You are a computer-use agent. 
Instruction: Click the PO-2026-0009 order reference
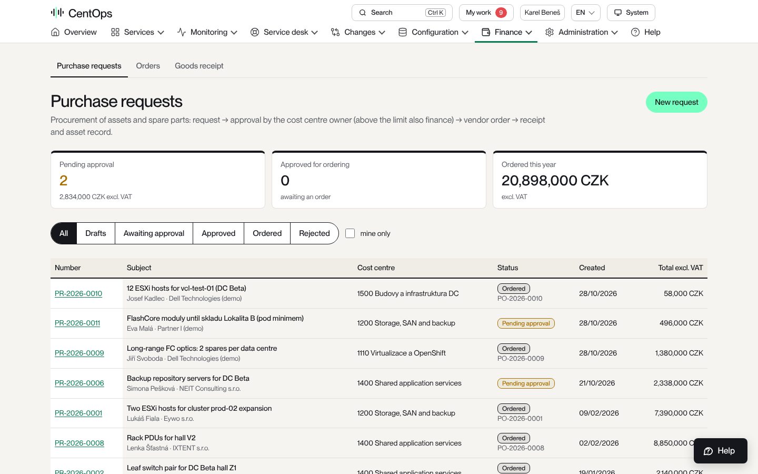[x=520, y=358]
